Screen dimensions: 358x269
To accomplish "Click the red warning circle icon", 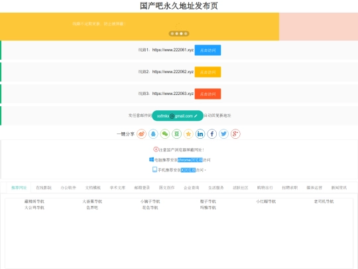I will point(156,149).
